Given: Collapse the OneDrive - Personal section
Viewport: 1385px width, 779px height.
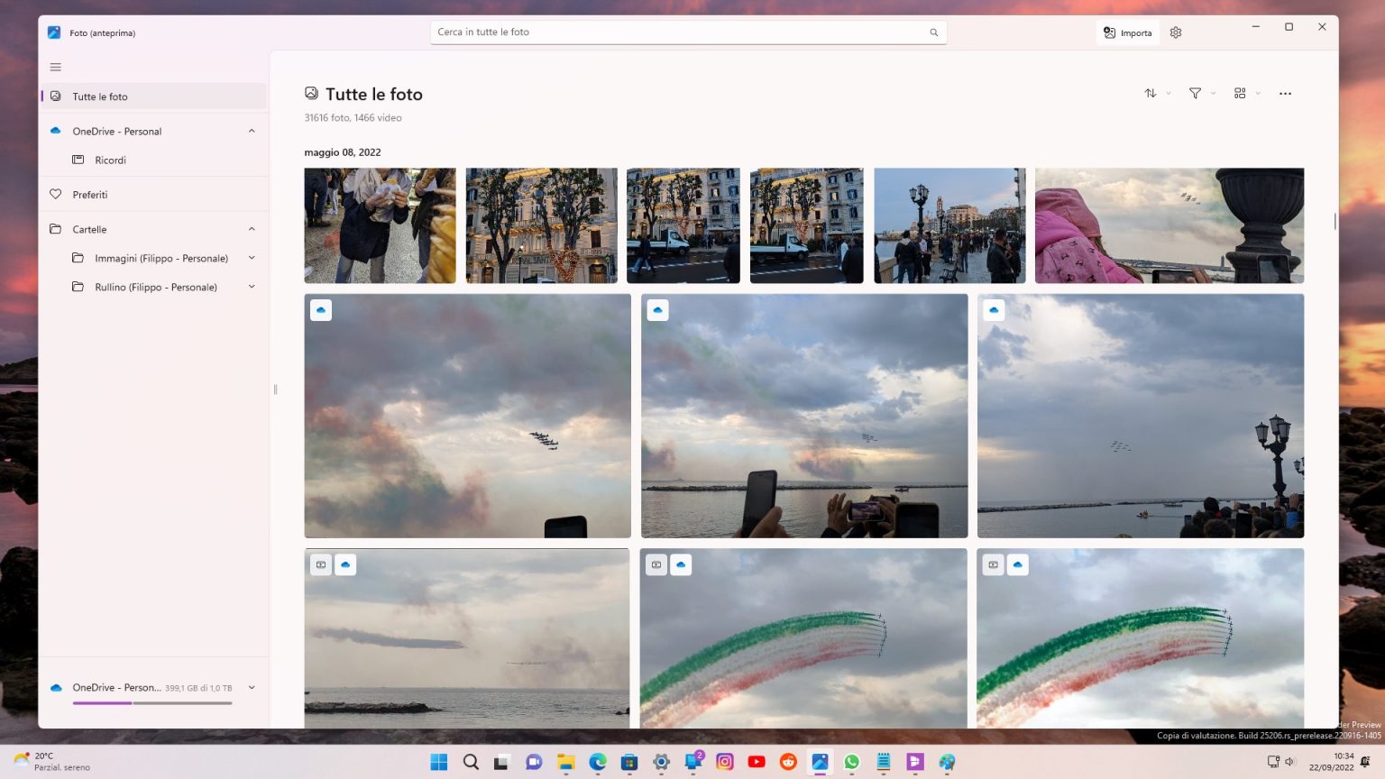Looking at the screenshot, I should pos(252,131).
